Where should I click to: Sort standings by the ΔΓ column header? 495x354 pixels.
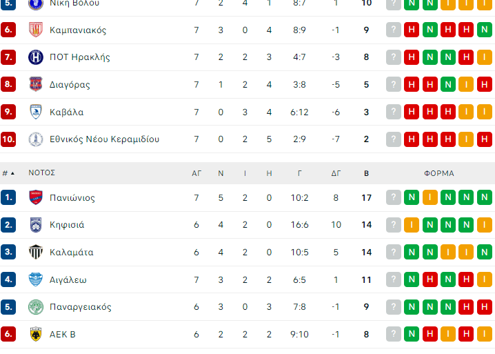pyautogui.click(x=336, y=173)
